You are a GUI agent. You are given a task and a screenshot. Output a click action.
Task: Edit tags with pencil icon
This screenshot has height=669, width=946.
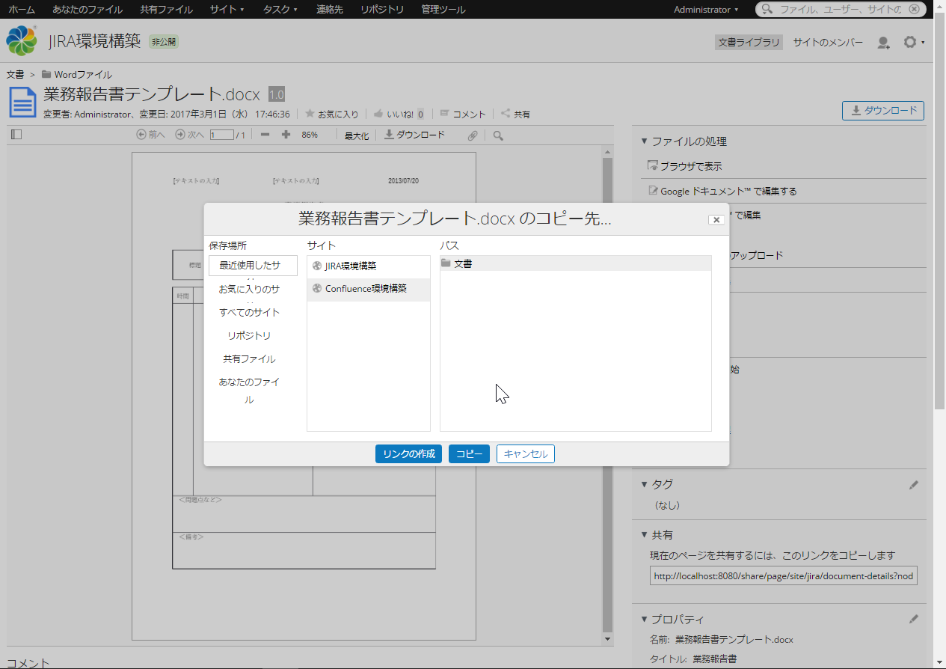pos(913,485)
